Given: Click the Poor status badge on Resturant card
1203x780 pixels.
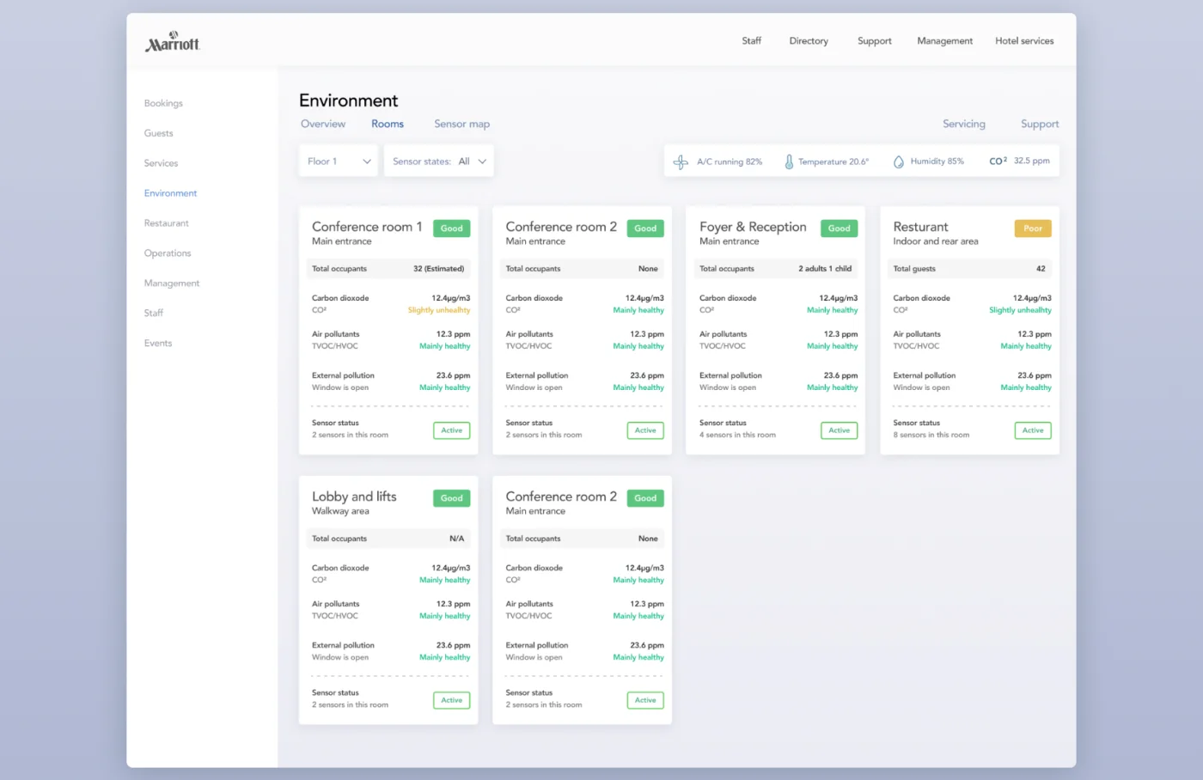Looking at the screenshot, I should click(x=1032, y=228).
